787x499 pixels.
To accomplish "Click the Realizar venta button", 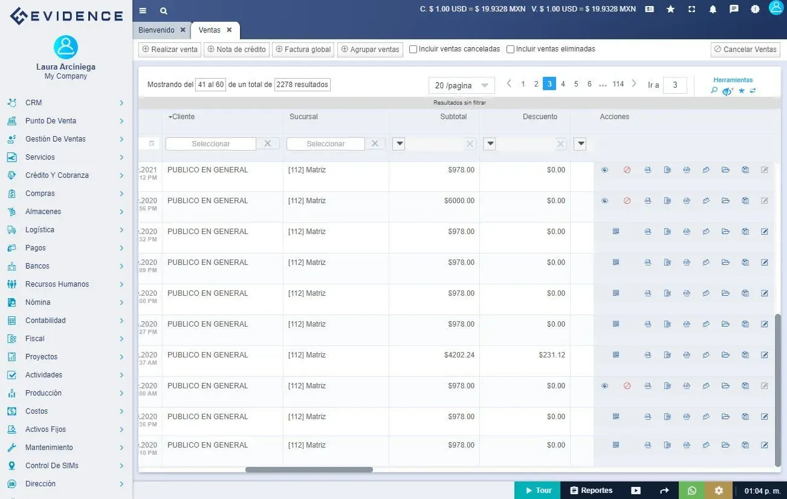I will [x=169, y=49].
